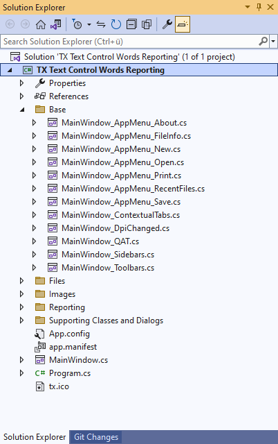
Task: Click the References icon in tree
Action: point(40,96)
